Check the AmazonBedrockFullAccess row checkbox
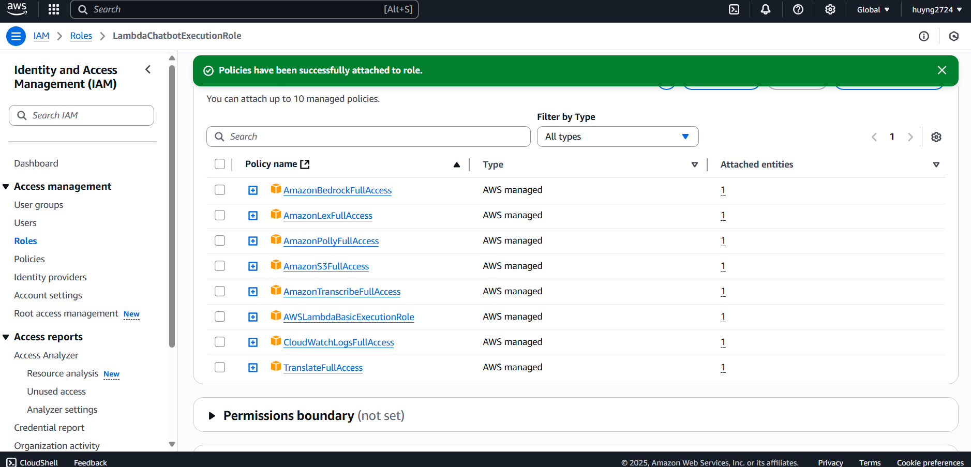971x467 pixels. [x=220, y=190]
